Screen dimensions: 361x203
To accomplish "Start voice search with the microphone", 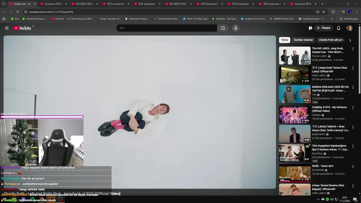I will [236, 28].
